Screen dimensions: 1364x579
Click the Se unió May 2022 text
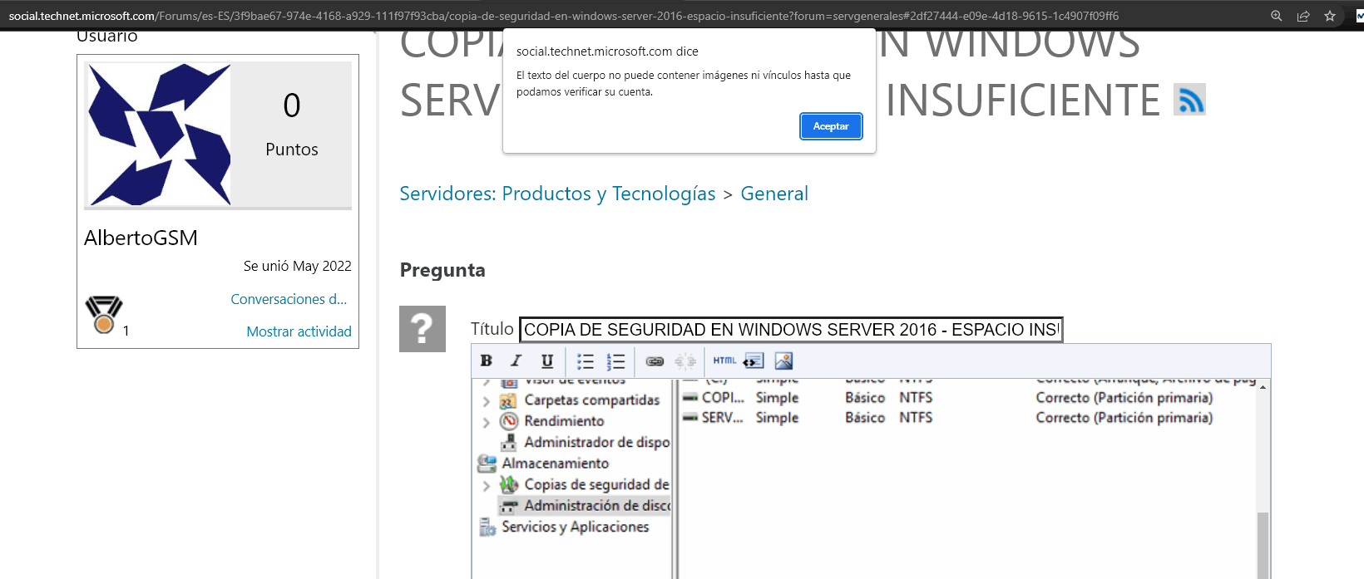tap(297, 266)
